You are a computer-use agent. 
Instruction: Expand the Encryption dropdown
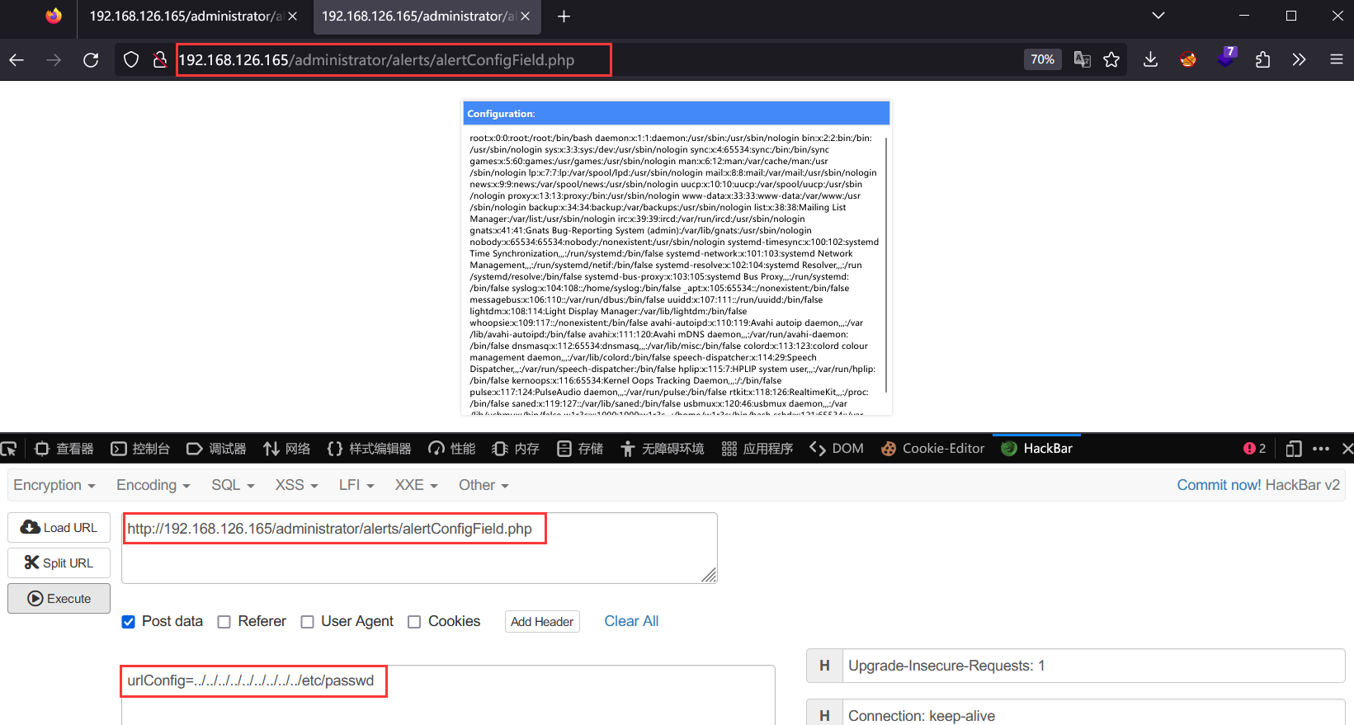click(x=54, y=485)
